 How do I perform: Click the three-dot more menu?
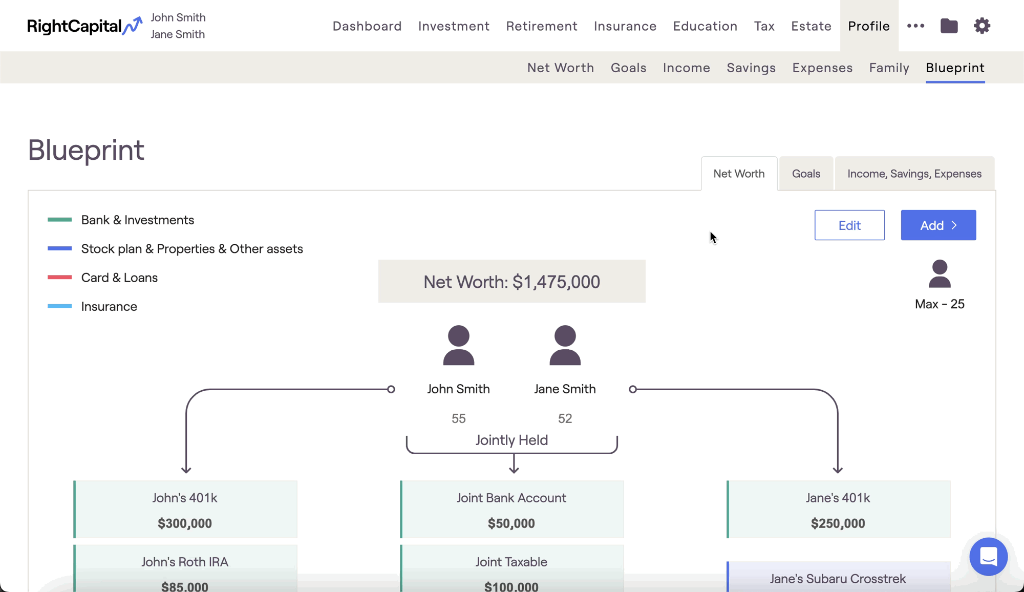(x=915, y=26)
